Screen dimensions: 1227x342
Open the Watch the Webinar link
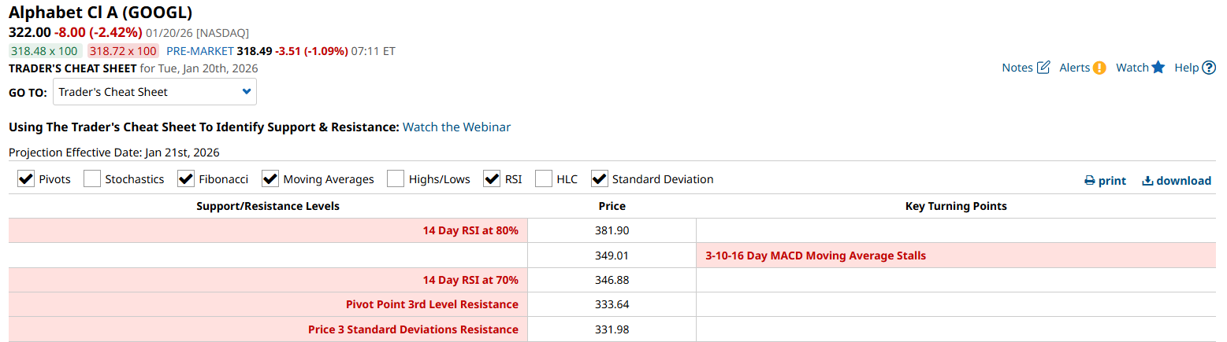tap(456, 127)
